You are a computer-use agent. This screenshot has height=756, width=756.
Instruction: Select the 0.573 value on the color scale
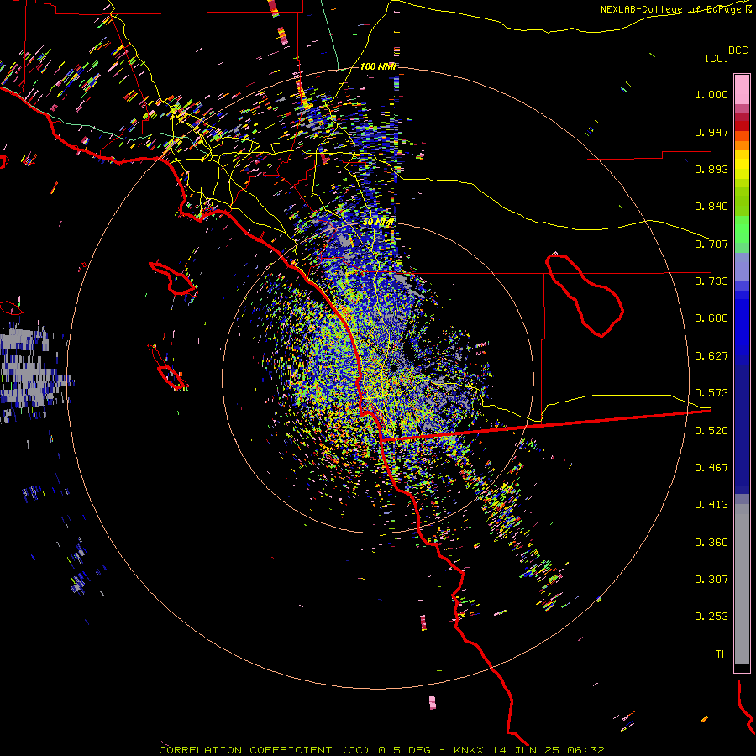coord(711,393)
